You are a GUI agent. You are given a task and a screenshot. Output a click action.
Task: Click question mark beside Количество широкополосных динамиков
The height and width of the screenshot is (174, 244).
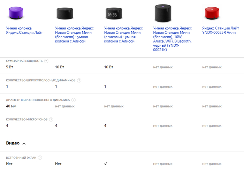(79, 80)
